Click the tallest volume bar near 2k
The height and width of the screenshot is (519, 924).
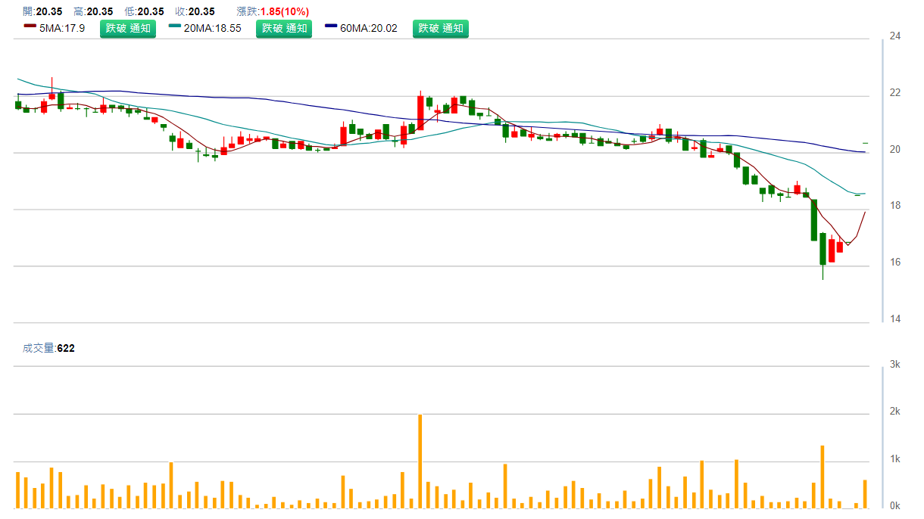[x=420, y=461]
